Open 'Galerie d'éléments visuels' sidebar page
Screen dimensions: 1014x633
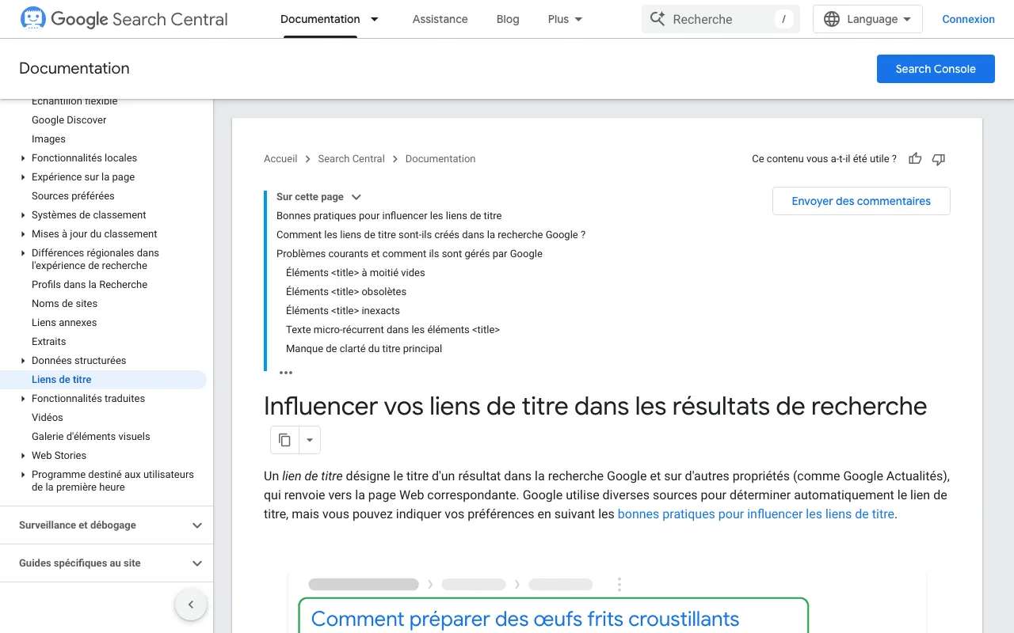coord(91,437)
